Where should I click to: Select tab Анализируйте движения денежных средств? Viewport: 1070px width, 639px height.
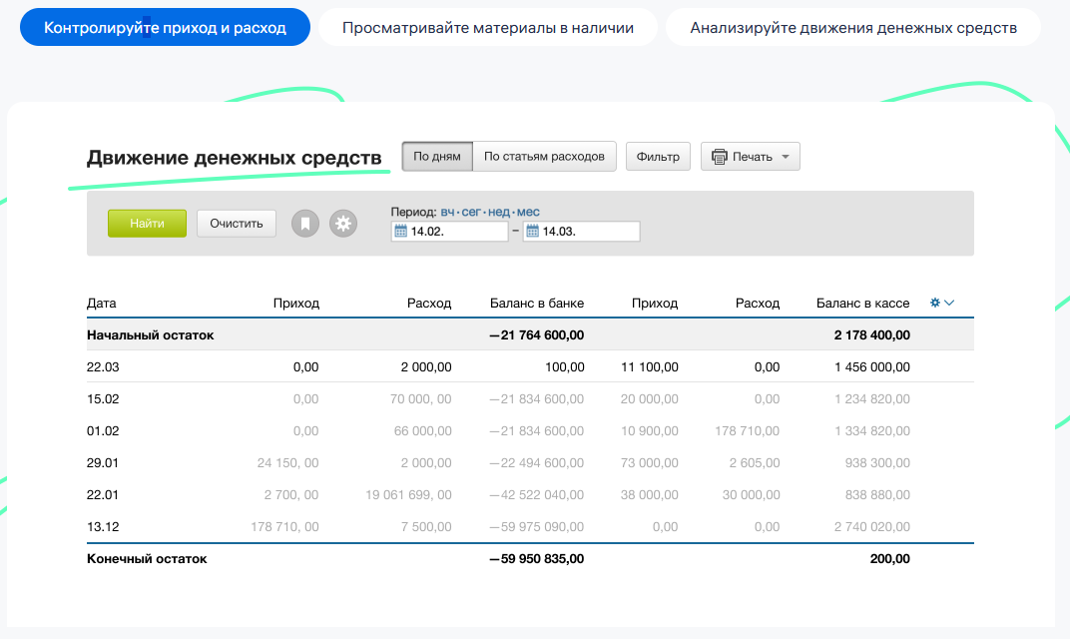tap(853, 27)
